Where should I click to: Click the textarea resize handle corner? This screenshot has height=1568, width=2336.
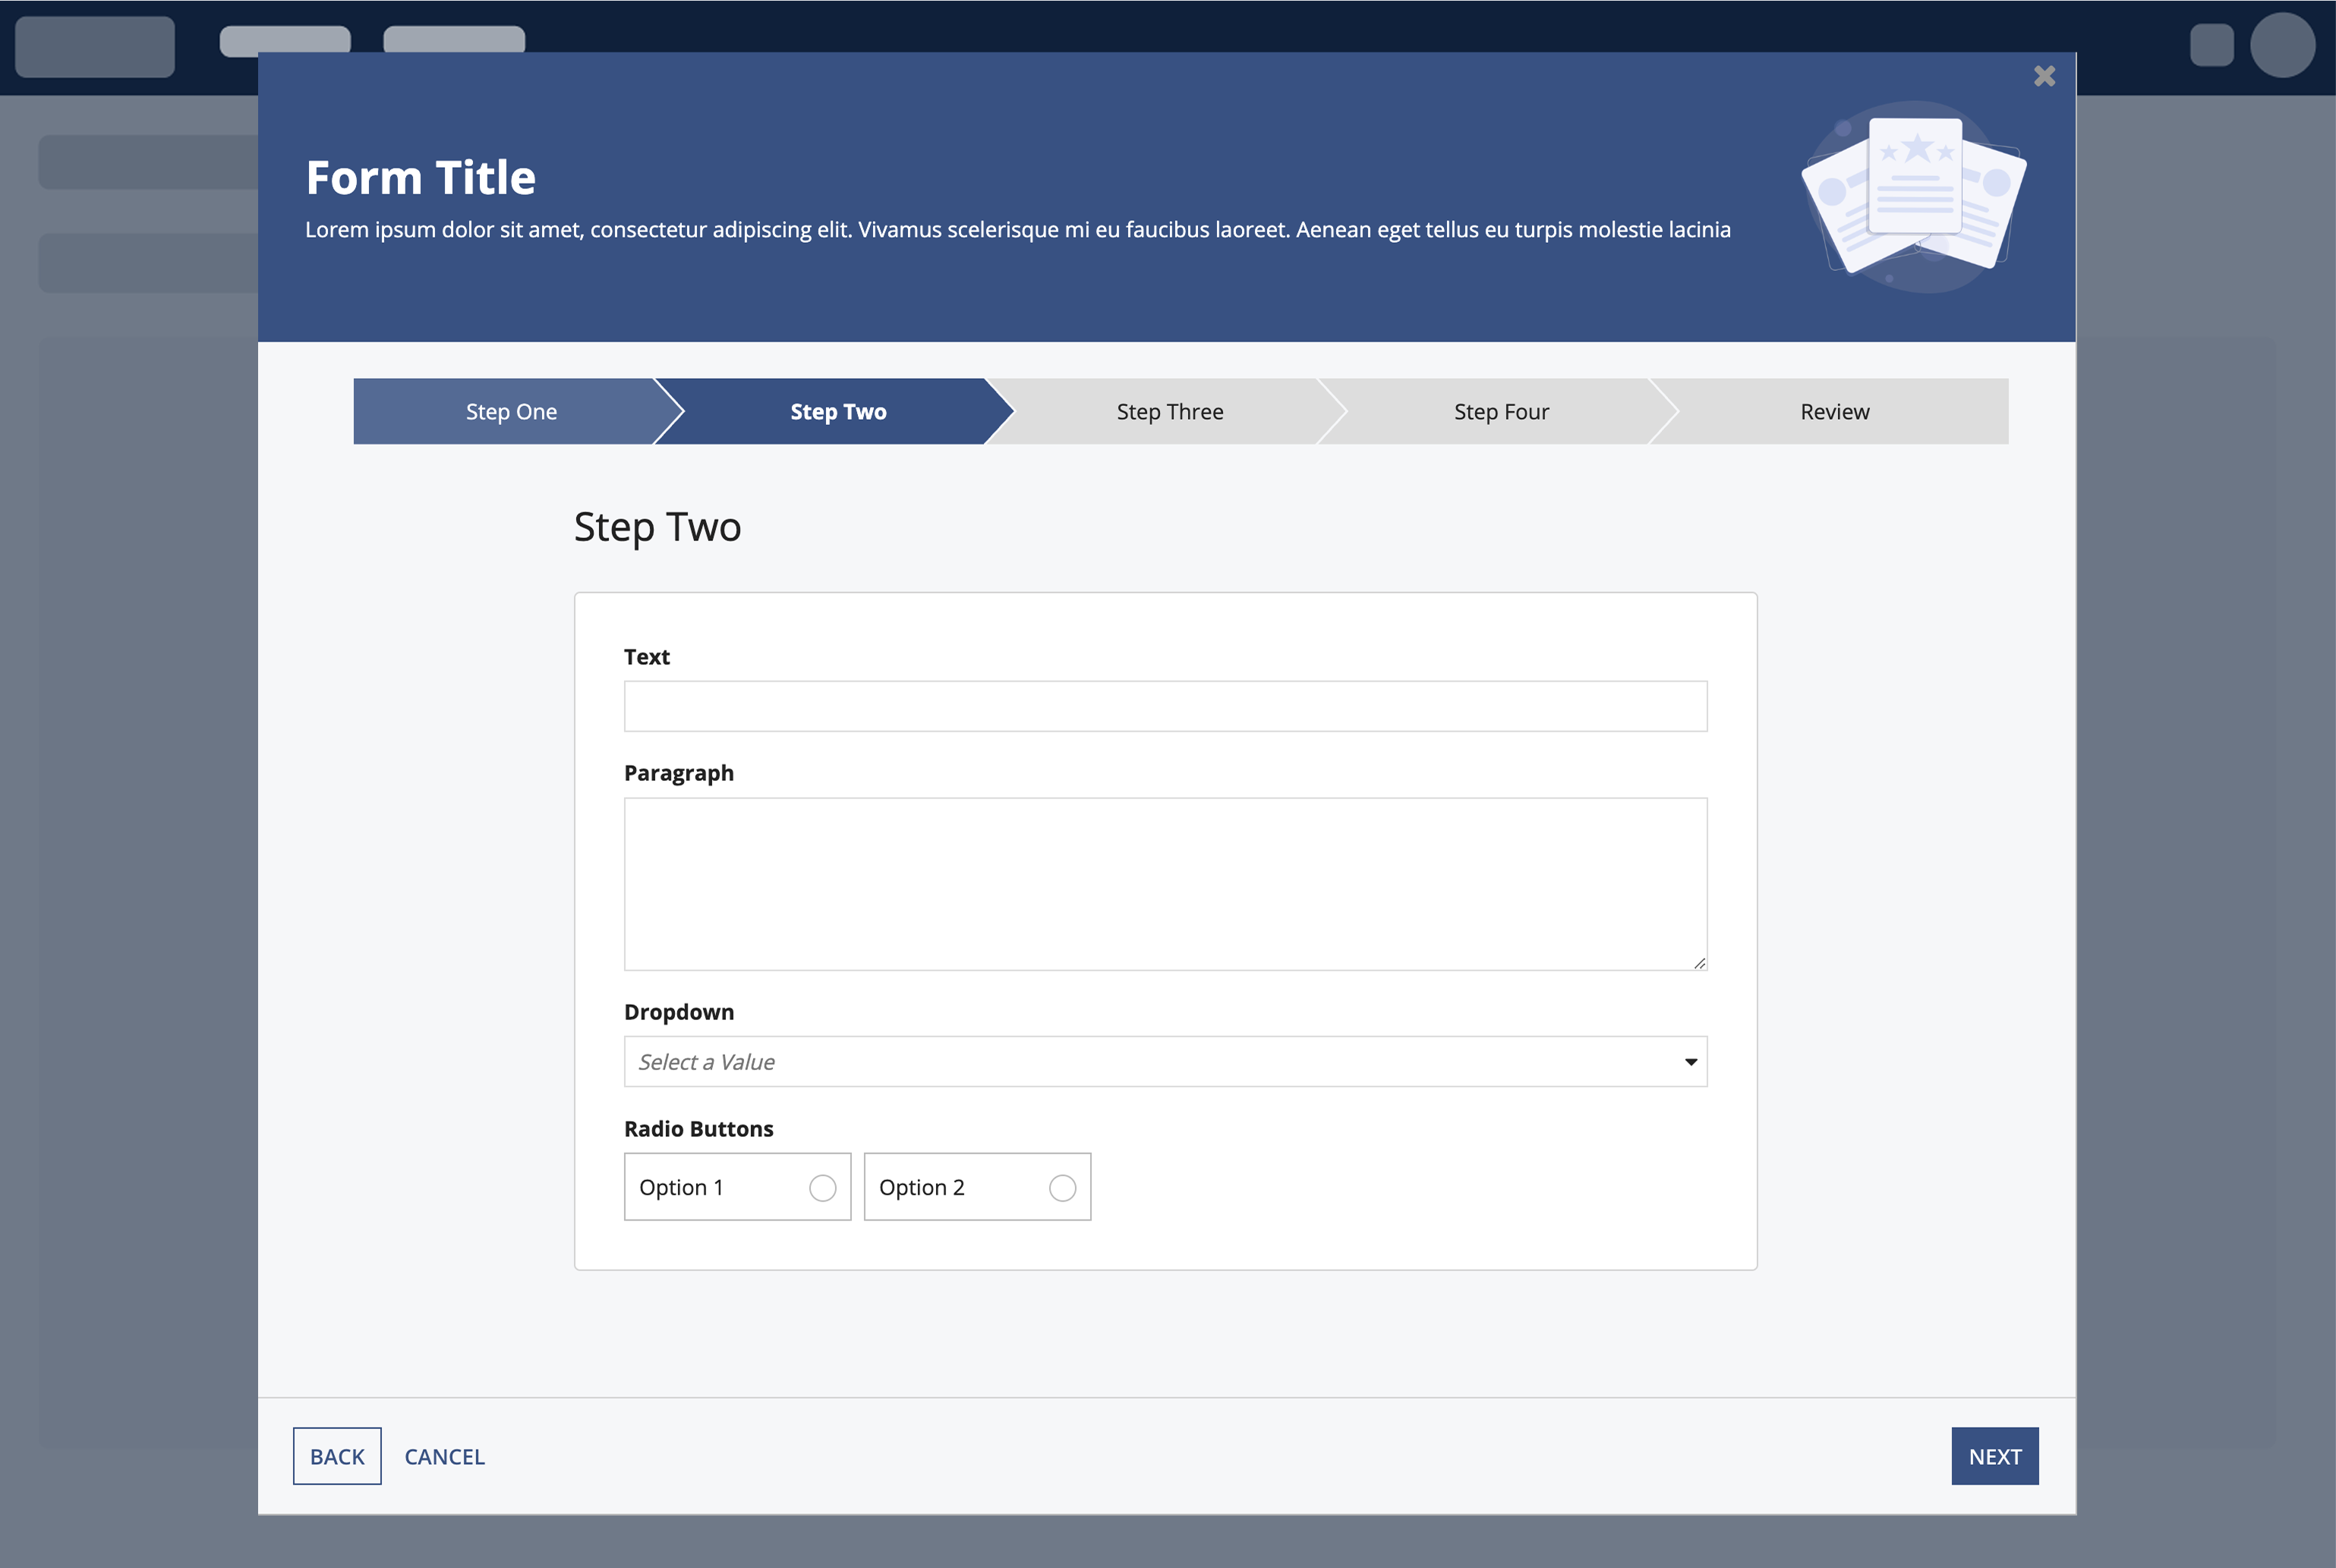click(x=1699, y=962)
